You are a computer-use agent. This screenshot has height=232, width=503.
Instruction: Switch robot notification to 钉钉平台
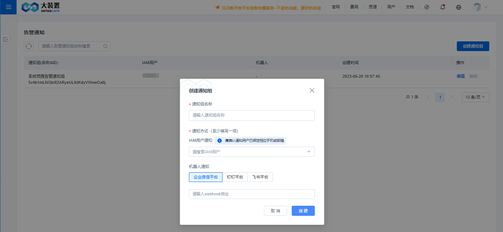pyautogui.click(x=235, y=177)
